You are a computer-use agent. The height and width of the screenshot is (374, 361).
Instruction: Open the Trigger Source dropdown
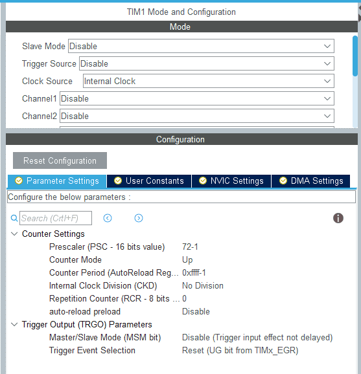tap(207, 63)
